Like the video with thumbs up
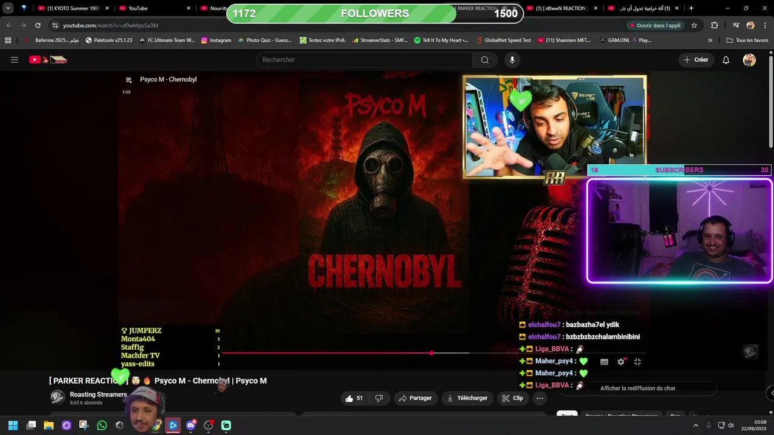 354,398
